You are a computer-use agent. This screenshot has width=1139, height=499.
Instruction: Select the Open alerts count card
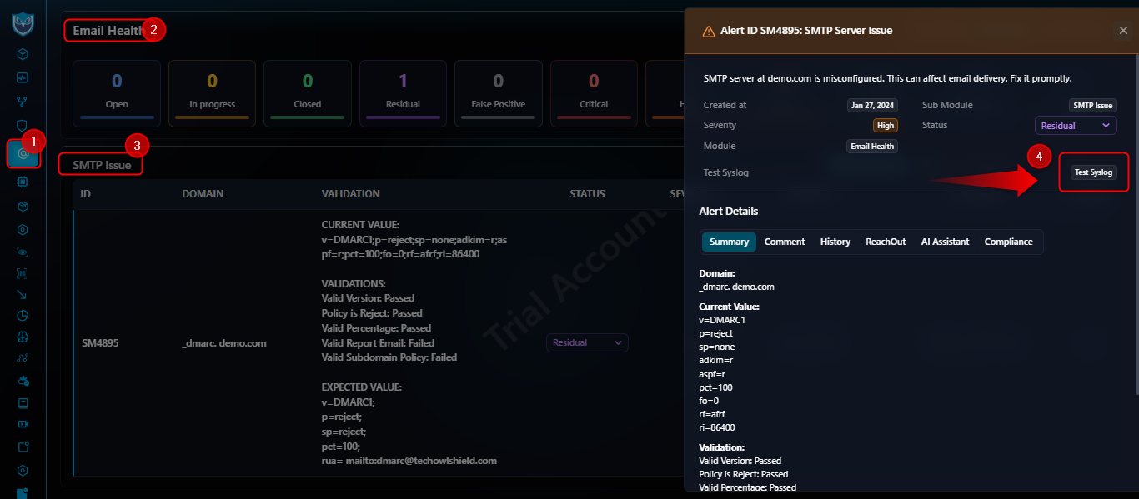click(117, 94)
